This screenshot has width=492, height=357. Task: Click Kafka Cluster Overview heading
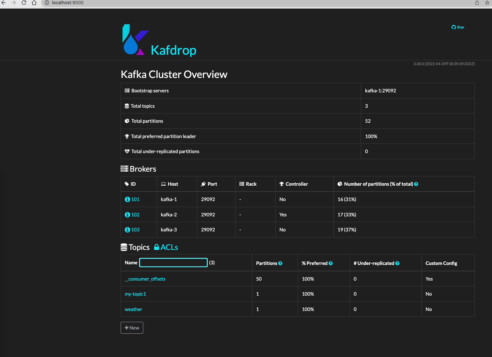click(174, 74)
